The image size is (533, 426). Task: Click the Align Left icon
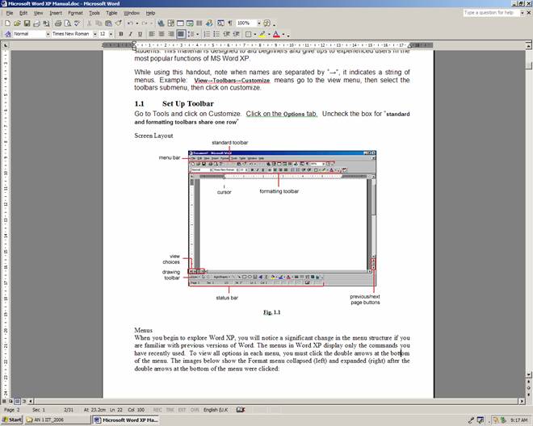tap(151, 35)
